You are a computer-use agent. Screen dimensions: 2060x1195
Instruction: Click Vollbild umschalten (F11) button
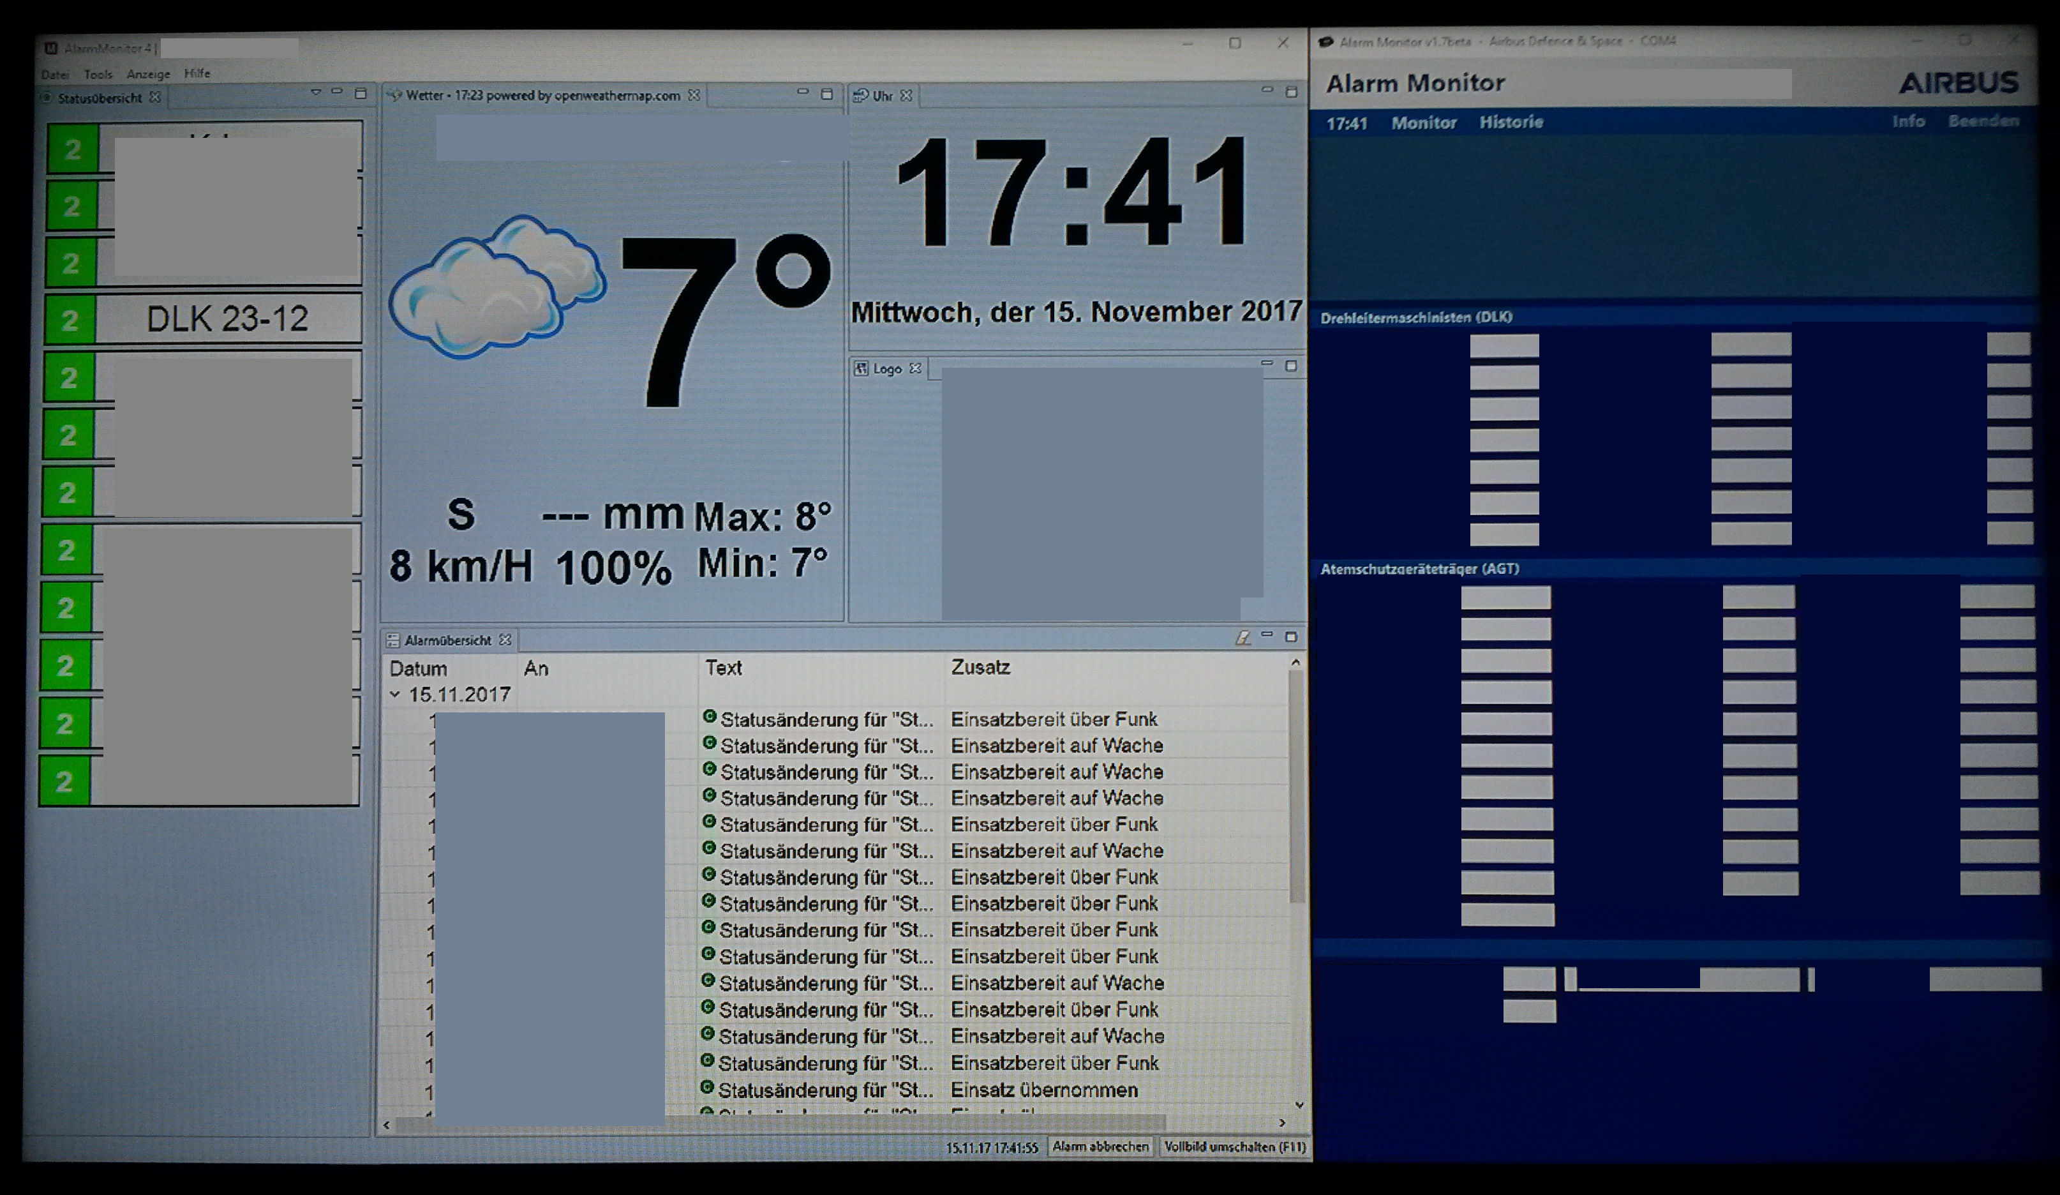pyautogui.click(x=1234, y=1146)
